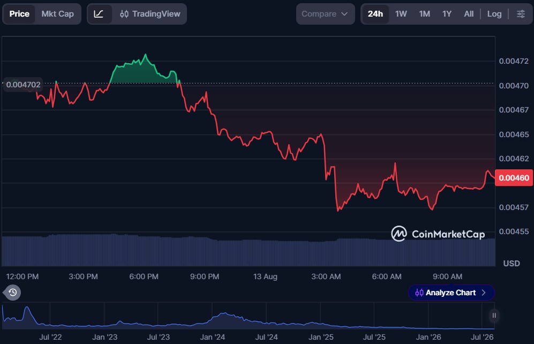
Task: Click Jan '26 on the overview timeline
Action: 428,337
